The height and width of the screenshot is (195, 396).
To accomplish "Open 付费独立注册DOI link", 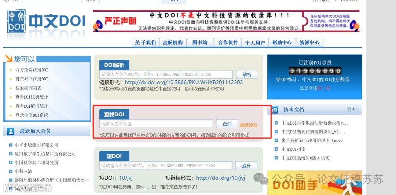I will click(x=32, y=79).
